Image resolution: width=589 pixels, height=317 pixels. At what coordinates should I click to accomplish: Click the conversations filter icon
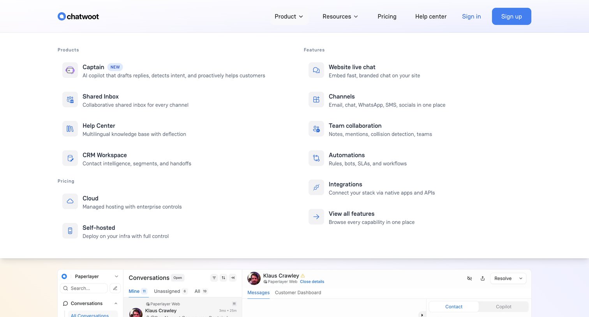214,278
